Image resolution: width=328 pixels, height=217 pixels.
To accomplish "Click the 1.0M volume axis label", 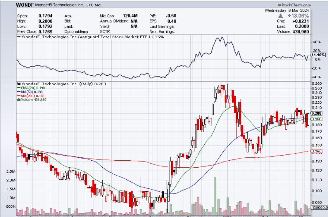I will click(x=11, y=198).
